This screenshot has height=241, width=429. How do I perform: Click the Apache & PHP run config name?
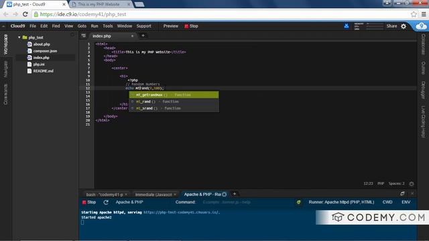click(129, 202)
